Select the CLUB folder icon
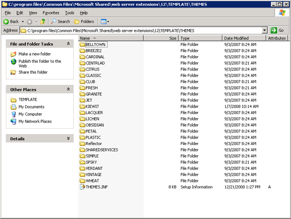The height and width of the screenshot is (219, 291). [82, 82]
